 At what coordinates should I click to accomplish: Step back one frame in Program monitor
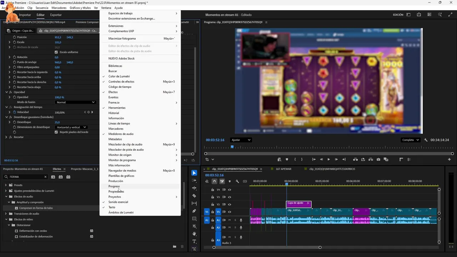click(321, 160)
